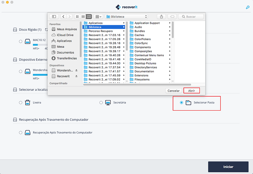This screenshot has height=174, width=253.
Task: Click the Secretária desktop monitor icon
Action: (108, 102)
